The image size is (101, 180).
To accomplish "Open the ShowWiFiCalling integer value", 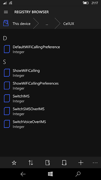I will pos(50,73).
